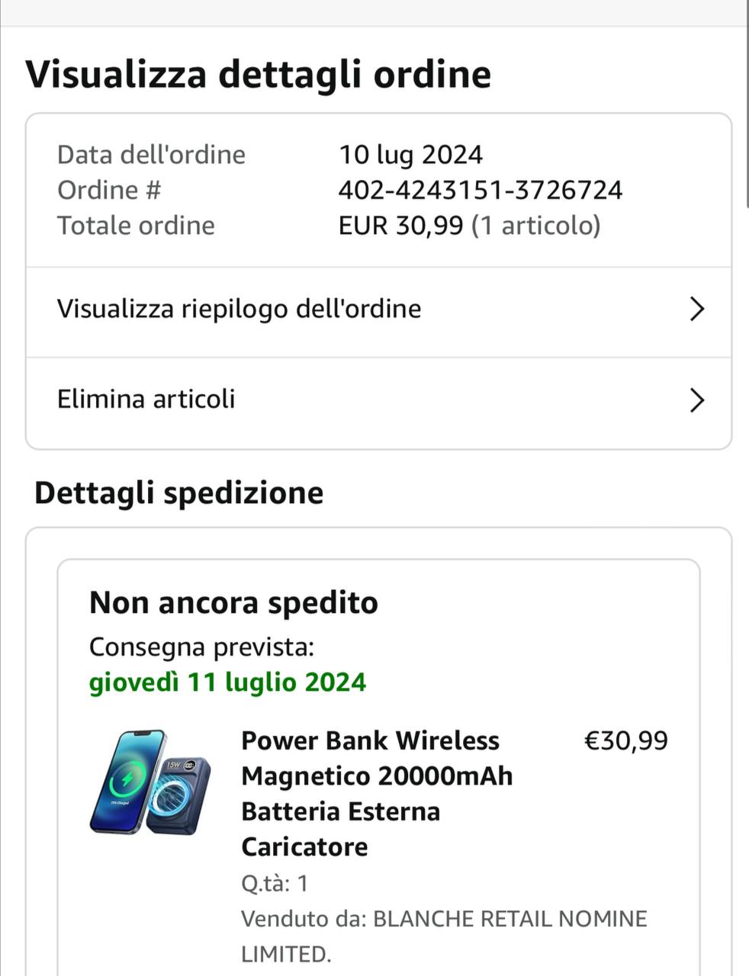Click seller BLANCHE RETAIL NOMINE LIMITED
749x976 pixels.
click(x=444, y=936)
